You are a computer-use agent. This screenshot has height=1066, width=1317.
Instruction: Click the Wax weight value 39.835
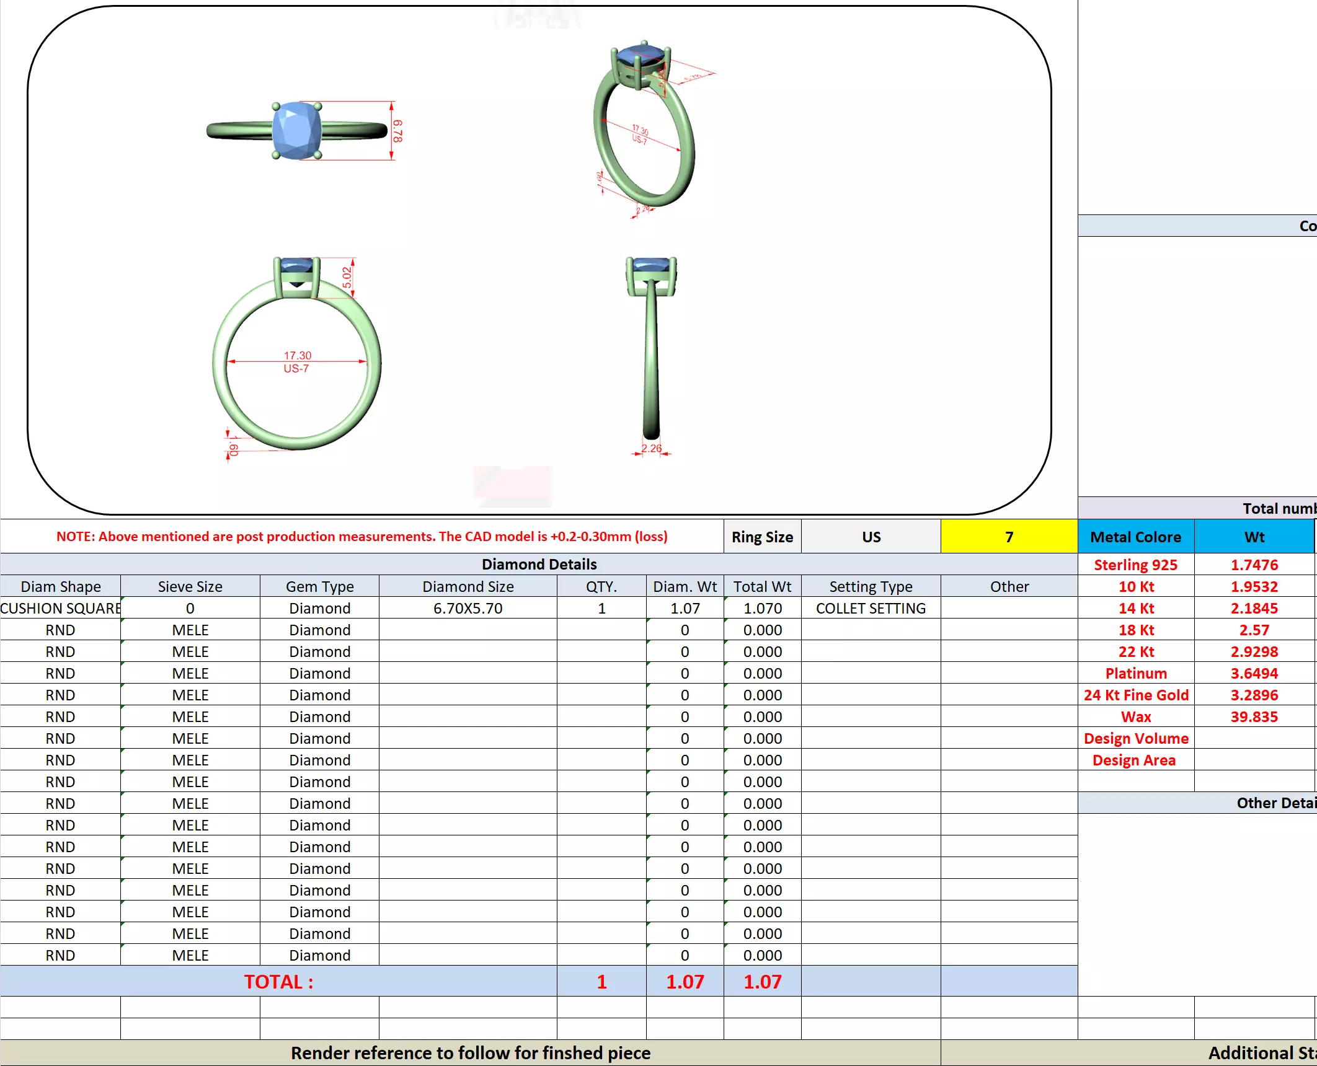(x=1254, y=716)
